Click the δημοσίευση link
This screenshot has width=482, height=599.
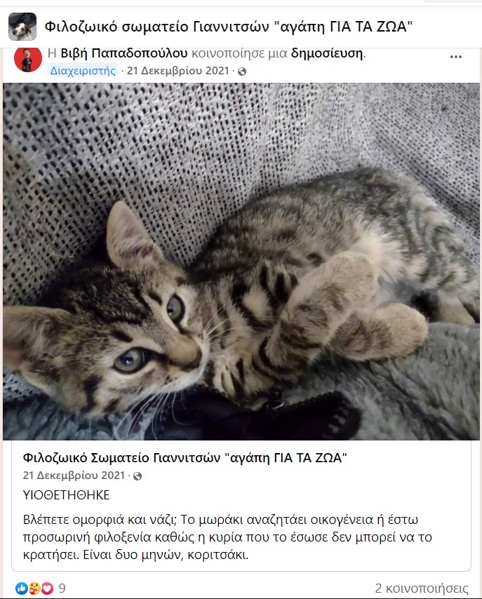[327, 53]
